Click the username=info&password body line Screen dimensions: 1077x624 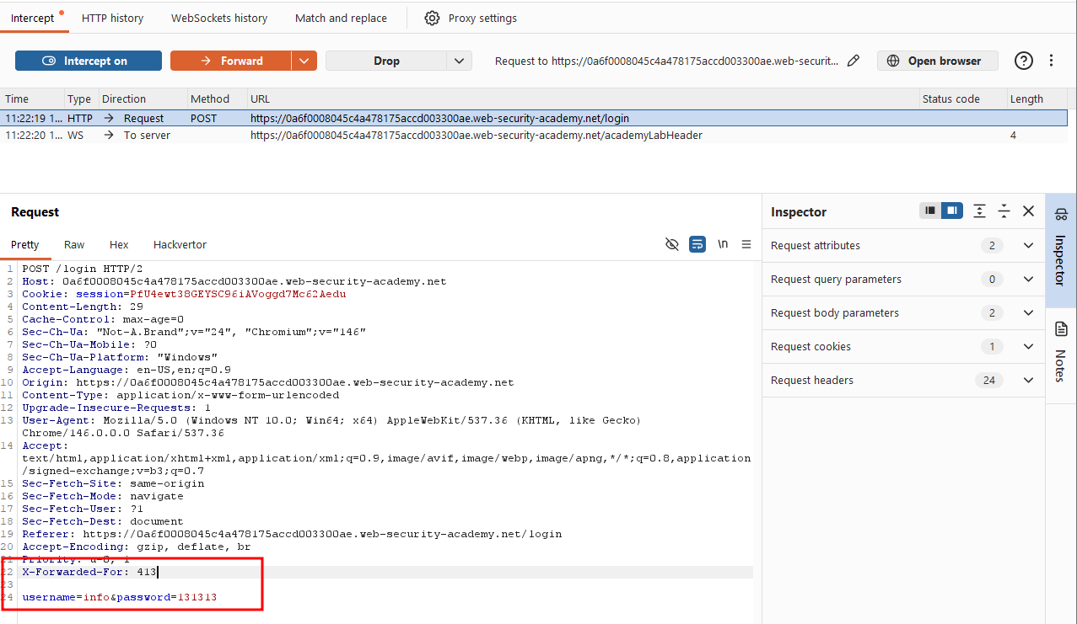click(x=120, y=597)
